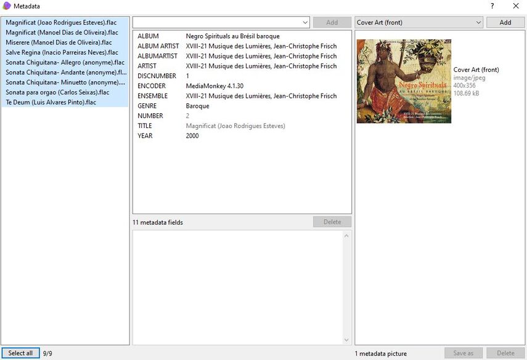The image size is (527, 360).
Task: Select Sonata Chiquitana- Allegro (anonyme).flac
Action: (65, 62)
